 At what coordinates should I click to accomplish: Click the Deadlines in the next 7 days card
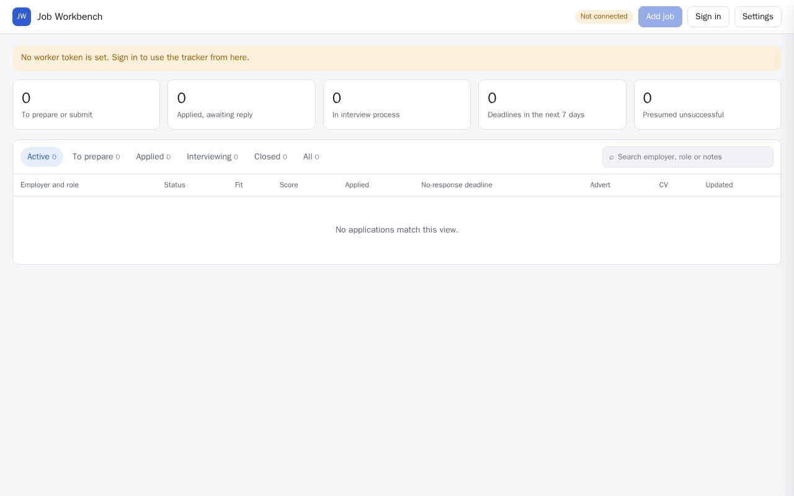(552, 104)
